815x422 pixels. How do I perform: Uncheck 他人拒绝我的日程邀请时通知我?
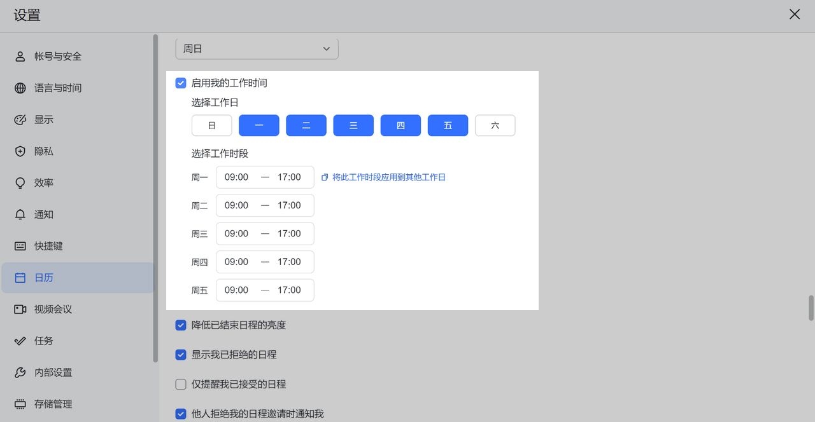click(181, 414)
